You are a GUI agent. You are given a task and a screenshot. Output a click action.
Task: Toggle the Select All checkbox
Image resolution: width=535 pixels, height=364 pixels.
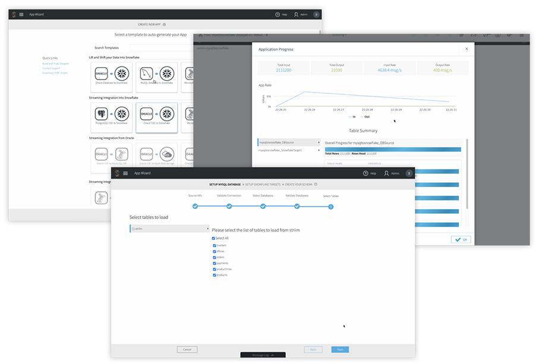(x=213, y=238)
